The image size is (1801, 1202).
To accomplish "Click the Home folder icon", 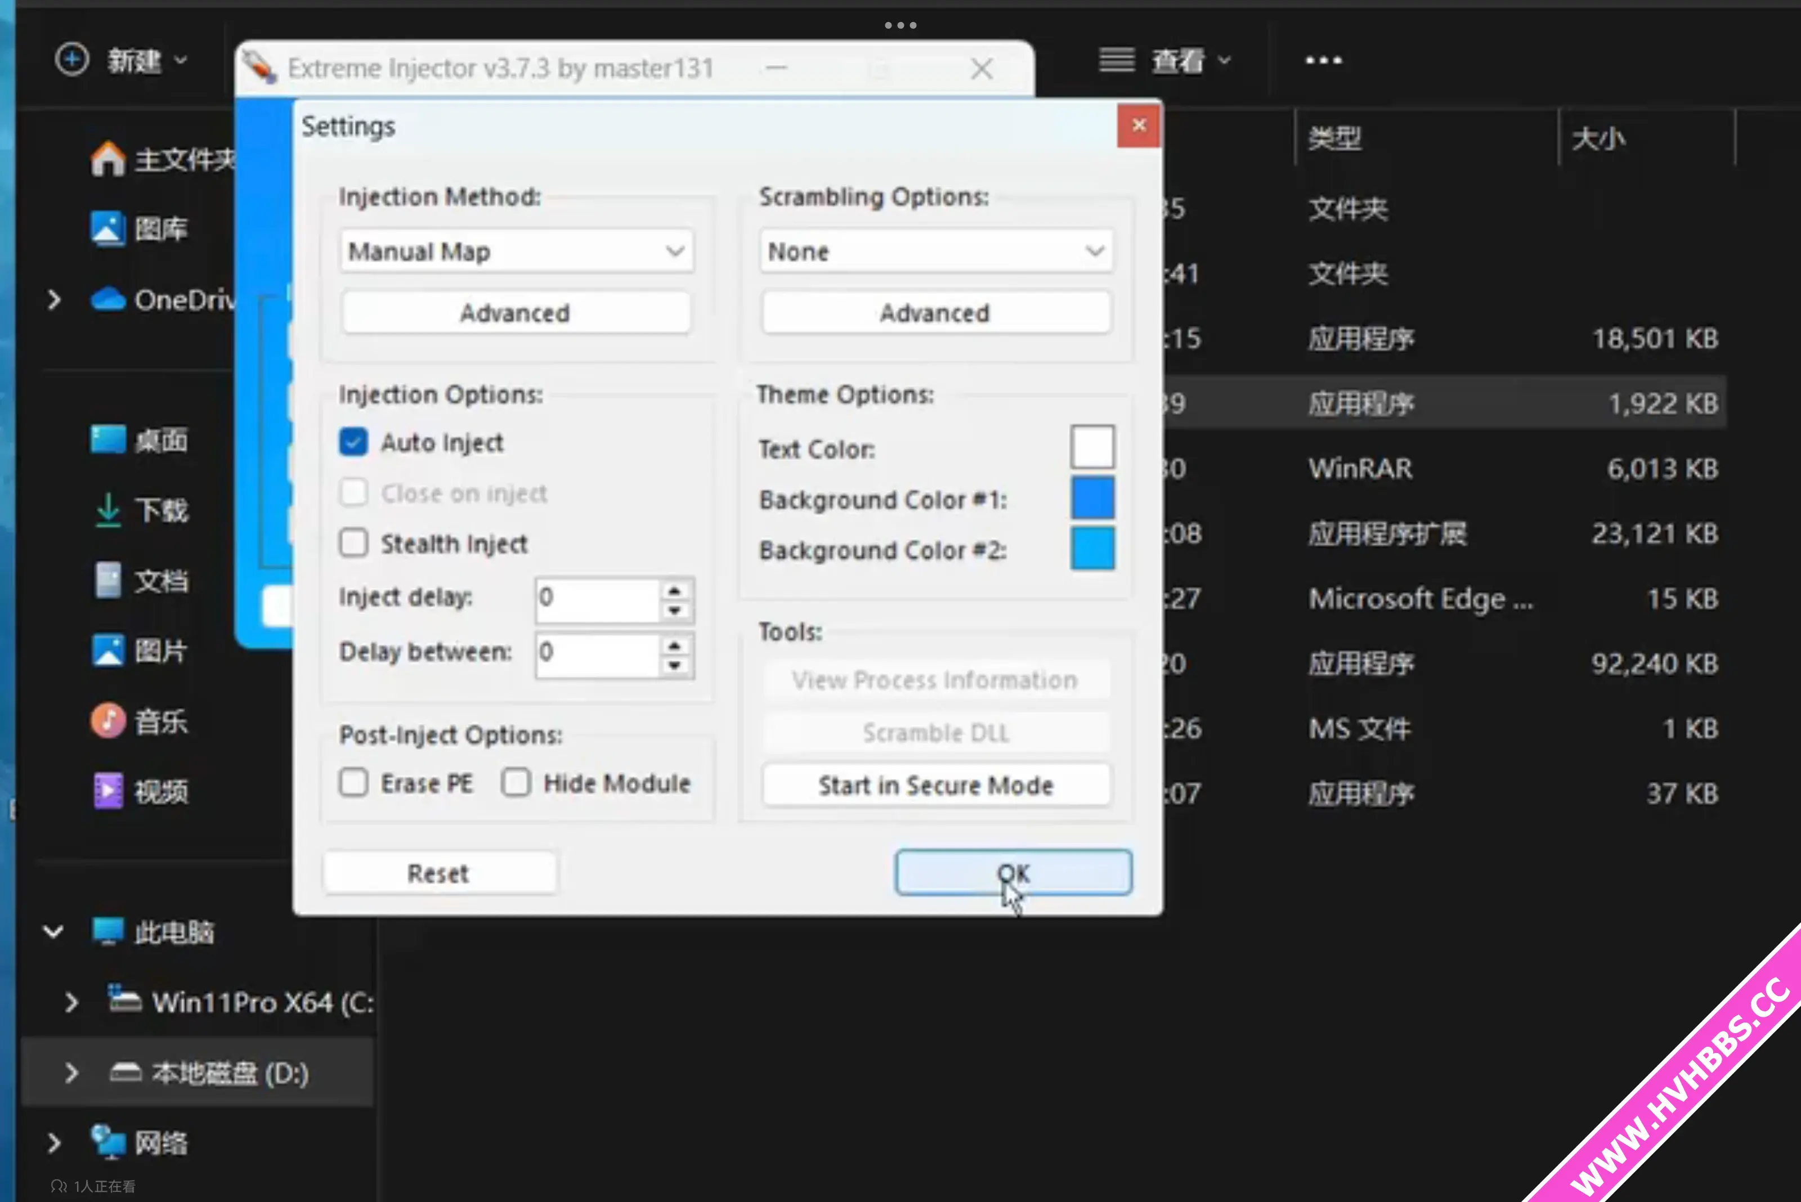I will pyautogui.click(x=108, y=159).
